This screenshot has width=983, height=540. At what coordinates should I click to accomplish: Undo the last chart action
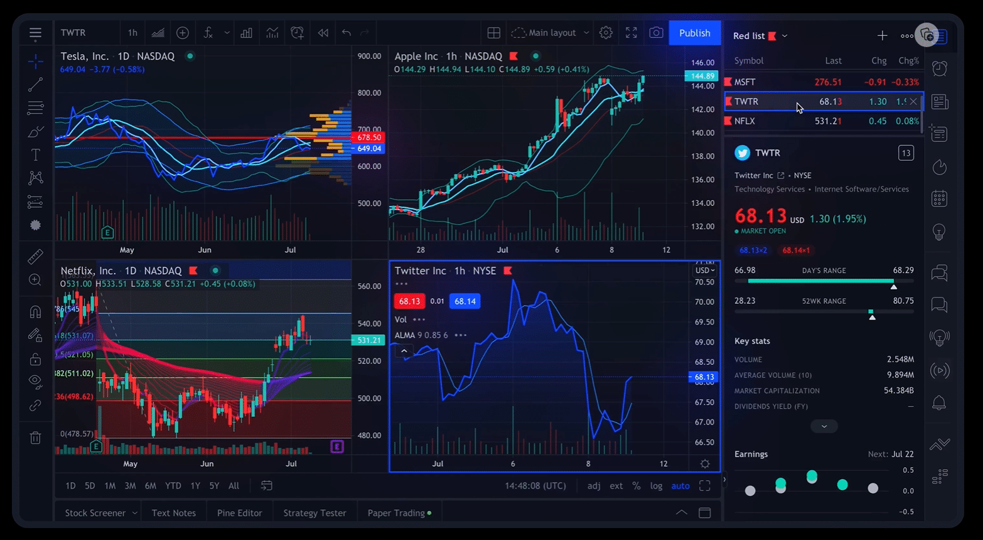point(346,33)
